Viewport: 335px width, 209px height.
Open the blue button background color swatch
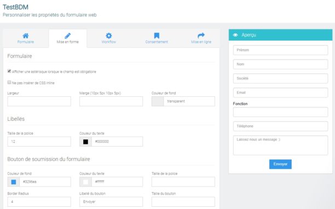click(x=14, y=182)
